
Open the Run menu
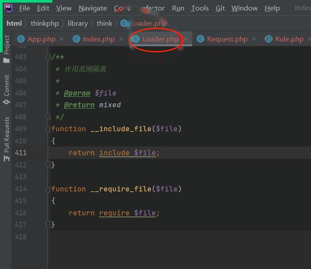tap(178, 8)
